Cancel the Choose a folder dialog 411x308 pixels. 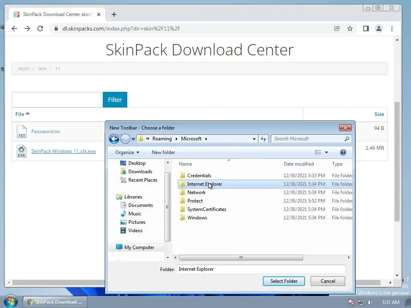[328, 281]
